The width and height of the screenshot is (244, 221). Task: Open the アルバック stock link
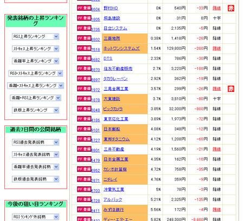[x=113, y=200]
